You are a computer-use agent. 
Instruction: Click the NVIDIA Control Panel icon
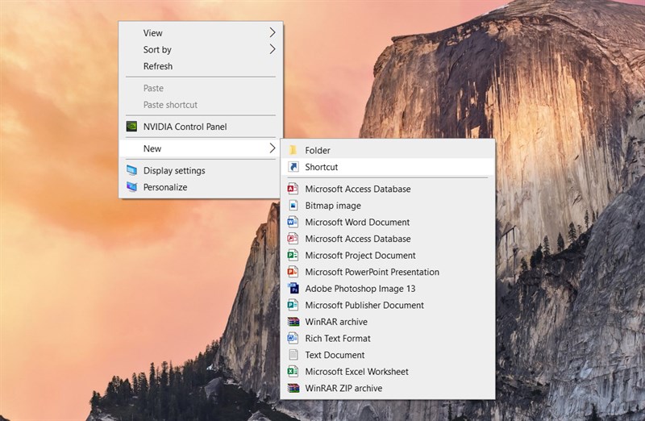(x=131, y=127)
